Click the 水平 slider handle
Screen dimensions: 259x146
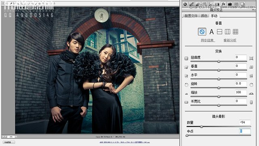coord(219,79)
